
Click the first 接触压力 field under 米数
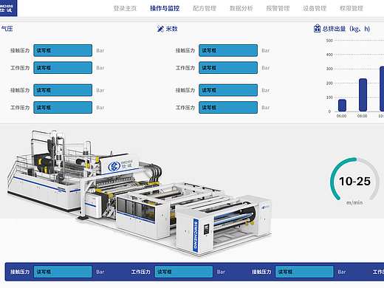click(228, 50)
